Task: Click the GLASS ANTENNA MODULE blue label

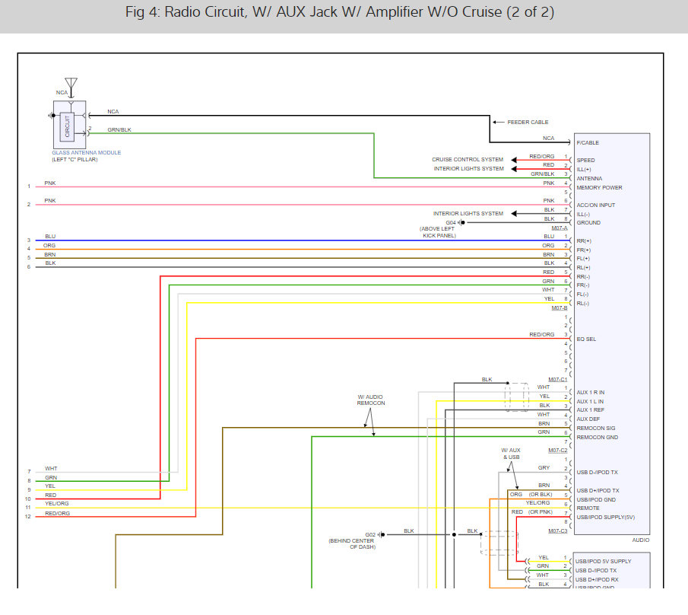Action: [87, 152]
